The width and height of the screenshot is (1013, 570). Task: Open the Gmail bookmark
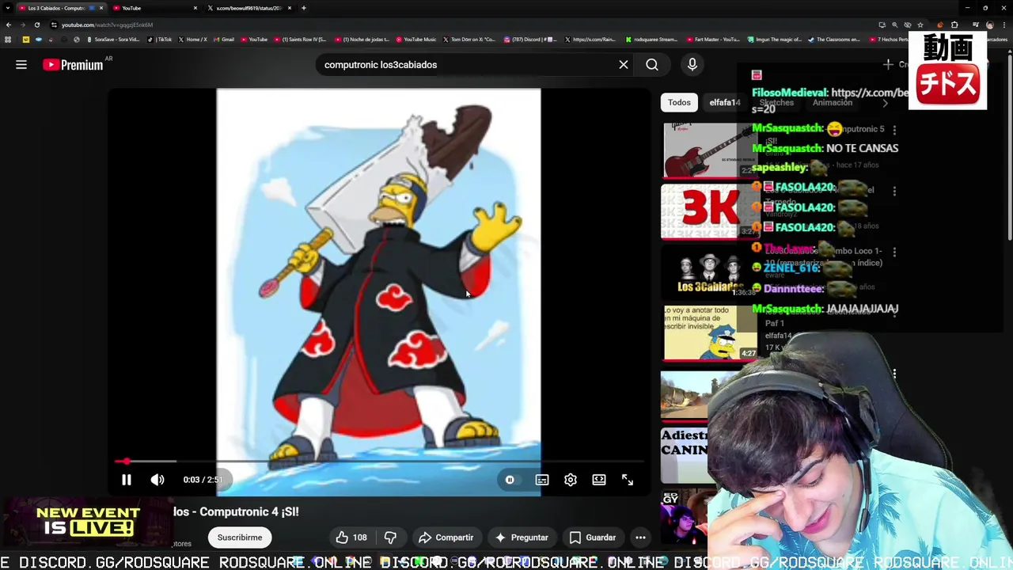(224, 39)
